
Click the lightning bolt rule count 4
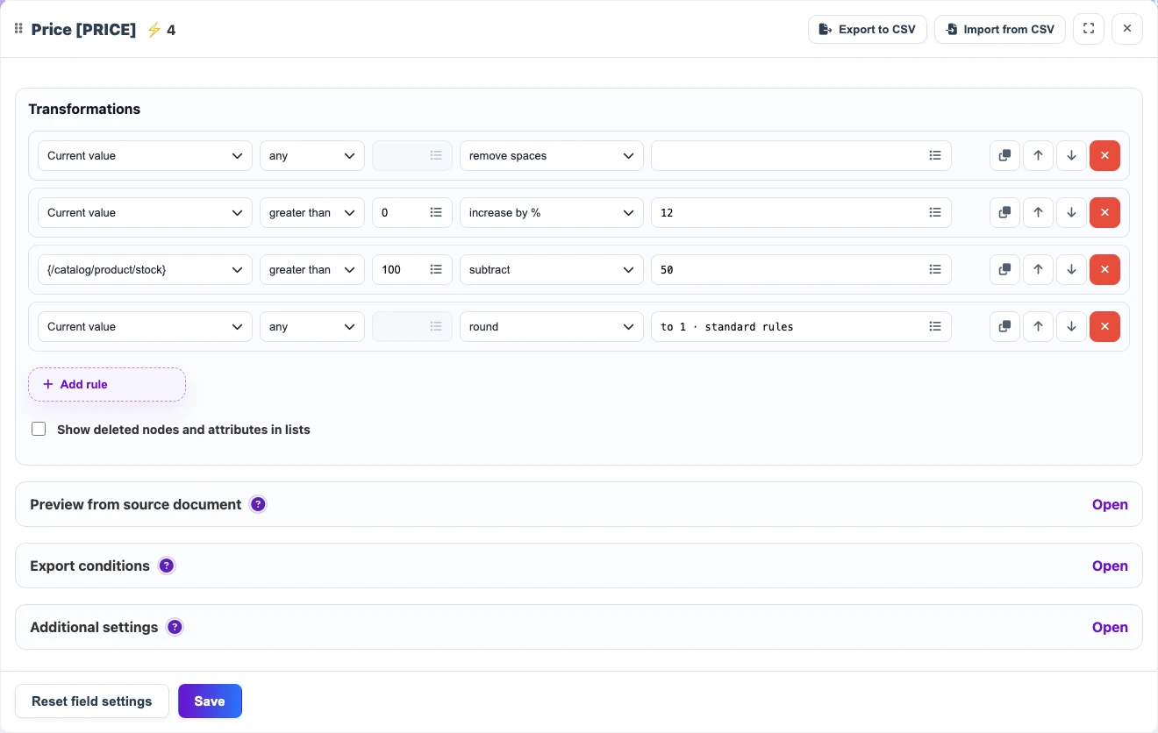tap(161, 29)
